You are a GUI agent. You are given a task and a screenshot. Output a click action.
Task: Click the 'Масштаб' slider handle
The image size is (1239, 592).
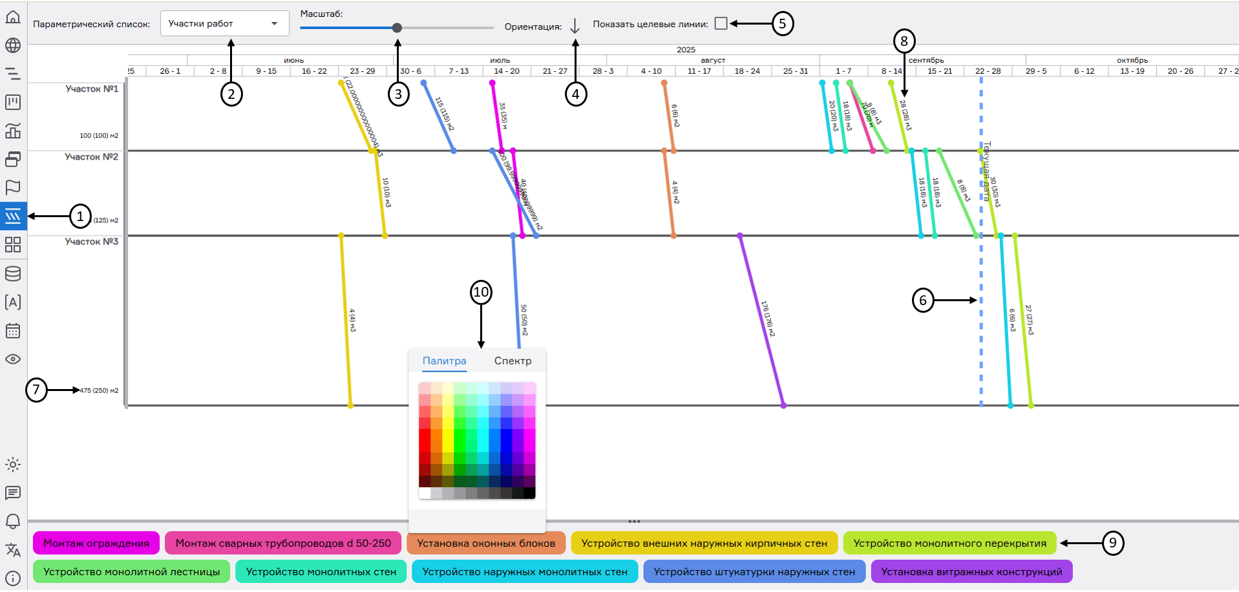tap(397, 28)
